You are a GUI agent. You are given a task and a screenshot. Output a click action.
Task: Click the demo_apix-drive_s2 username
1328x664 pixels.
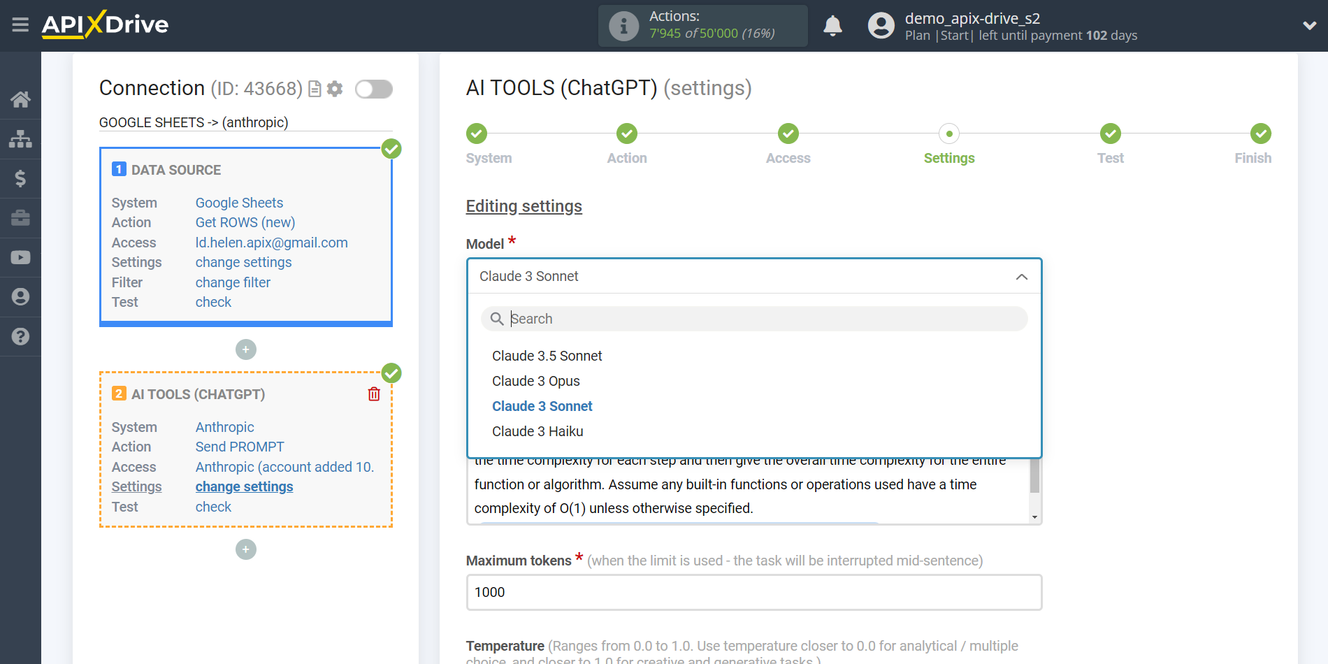tap(972, 19)
